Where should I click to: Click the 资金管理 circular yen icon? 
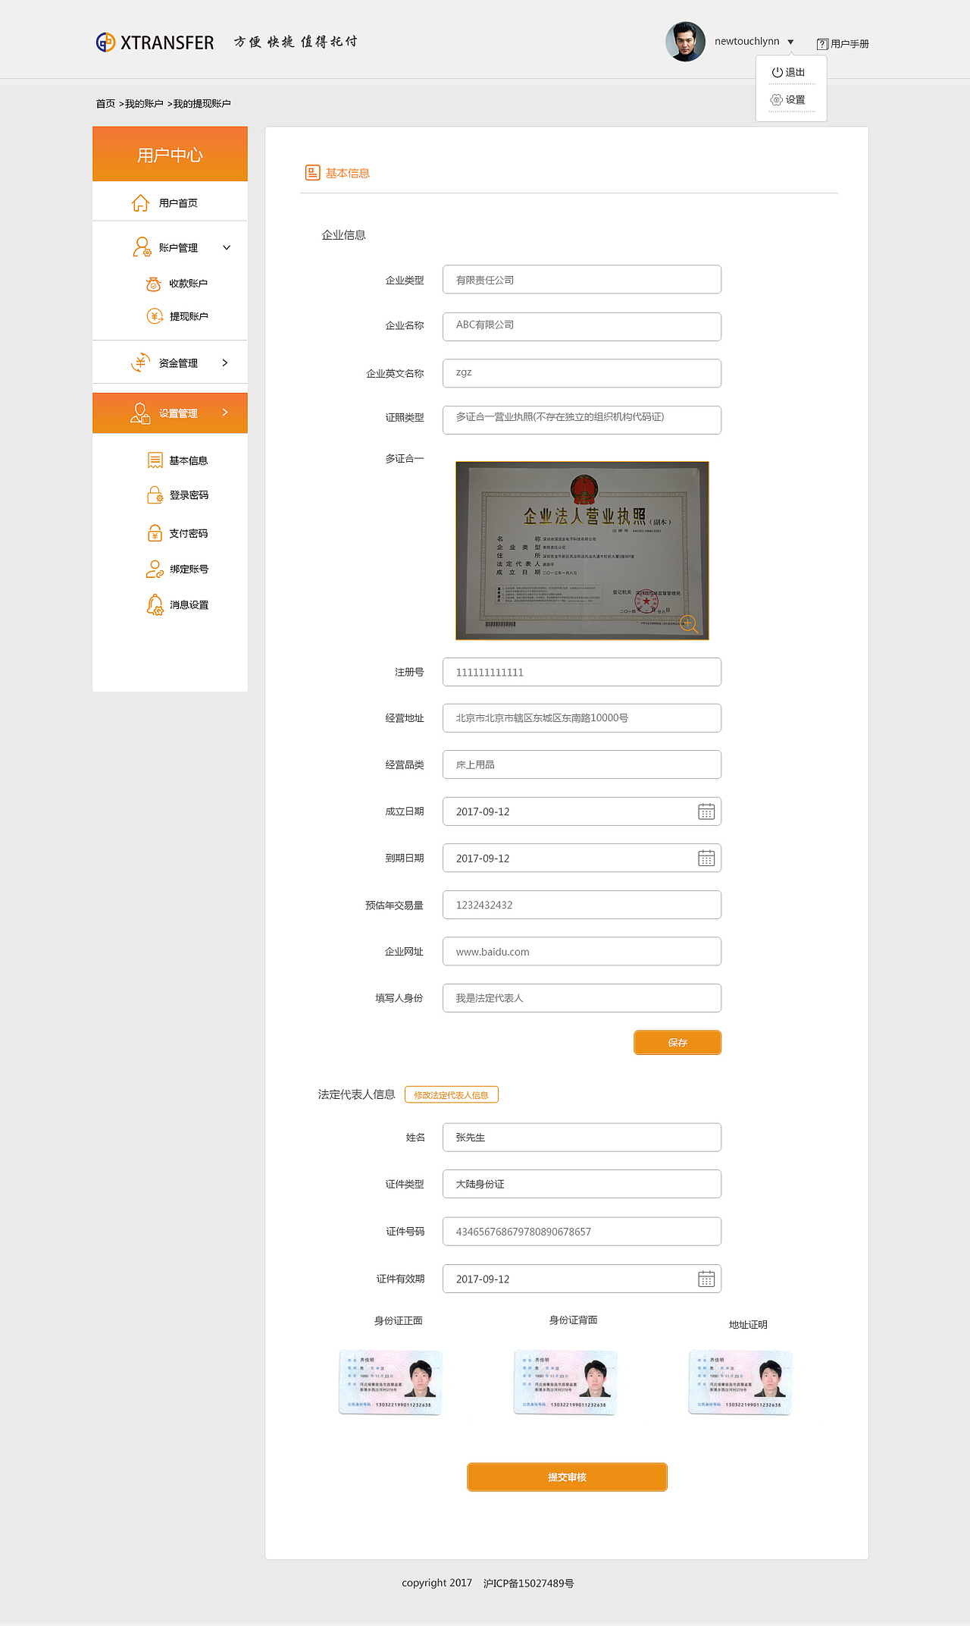click(141, 363)
